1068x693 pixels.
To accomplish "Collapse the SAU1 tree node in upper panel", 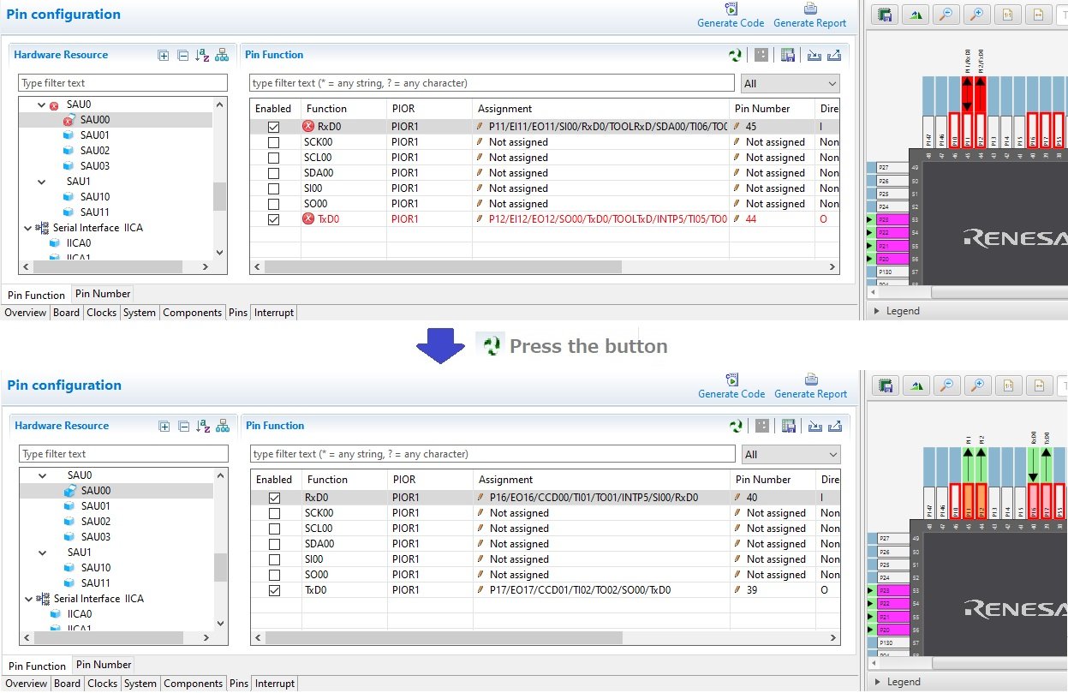I will 42,182.
